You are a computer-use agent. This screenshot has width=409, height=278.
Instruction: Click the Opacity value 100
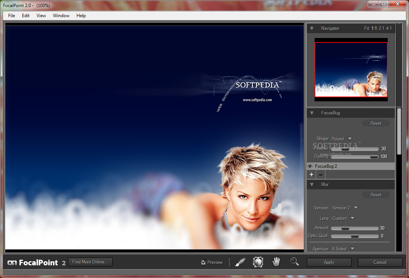384,157
